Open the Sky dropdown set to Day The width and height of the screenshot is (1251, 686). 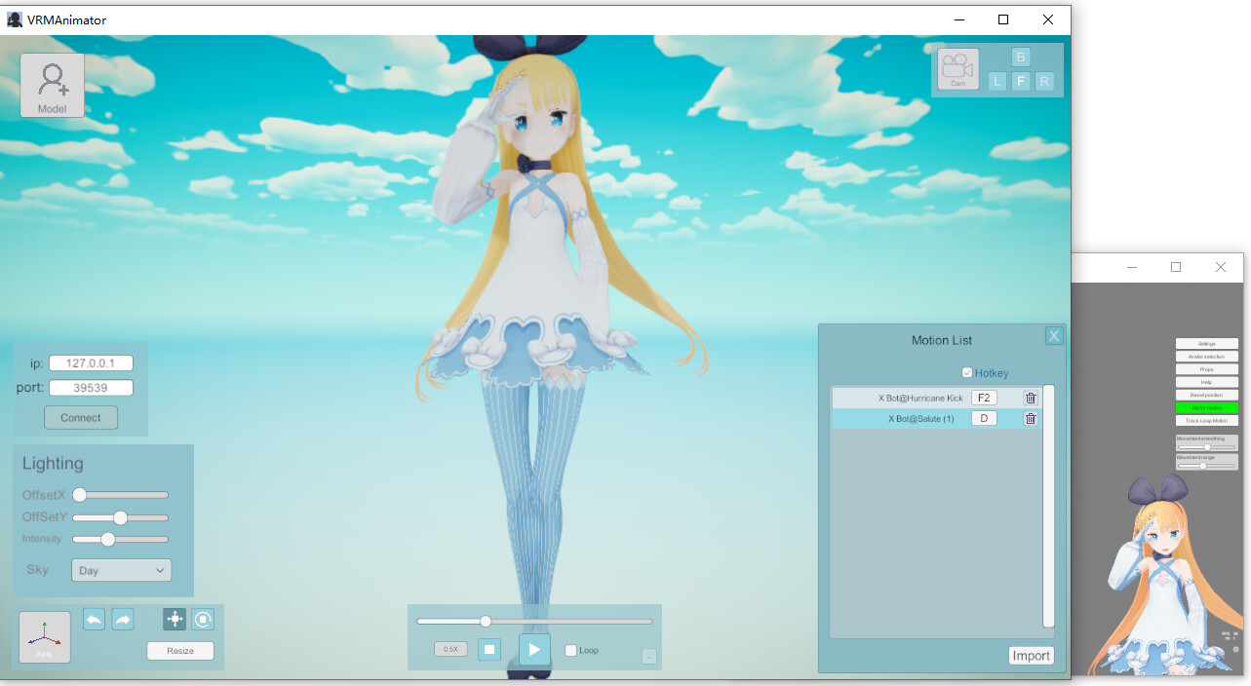(120, 569)
